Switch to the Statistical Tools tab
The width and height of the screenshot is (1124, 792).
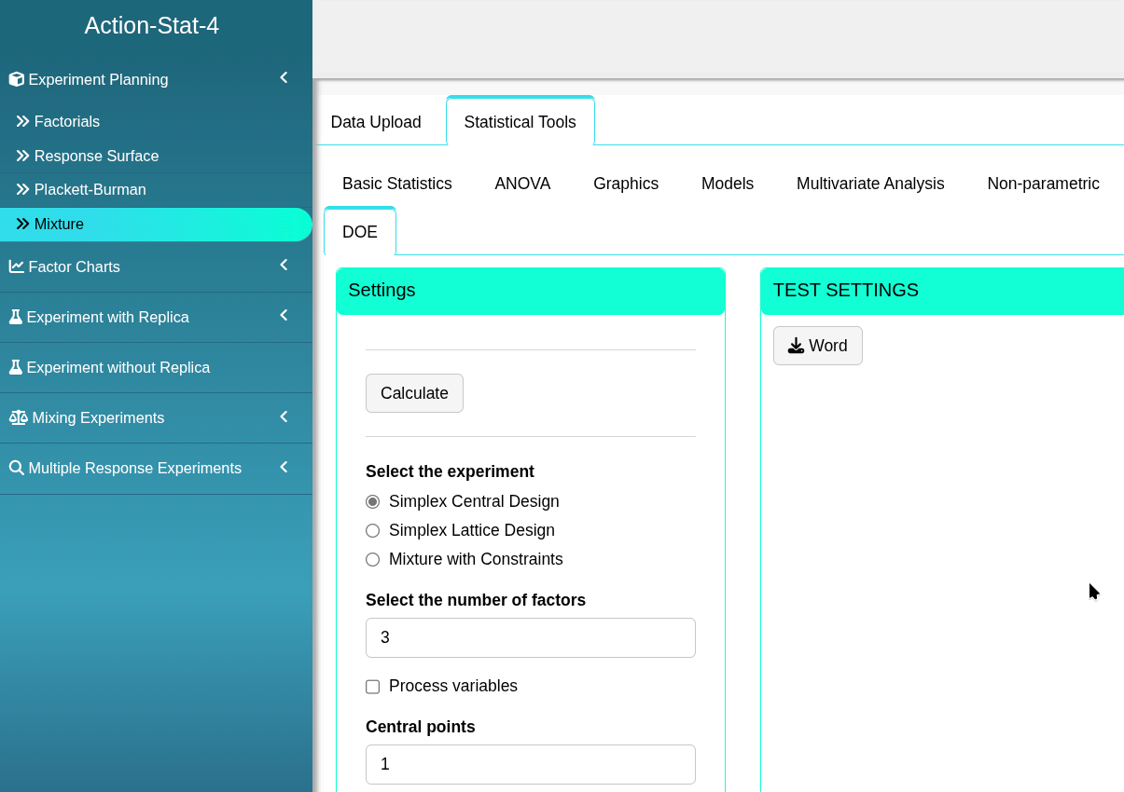click(520, 121)
